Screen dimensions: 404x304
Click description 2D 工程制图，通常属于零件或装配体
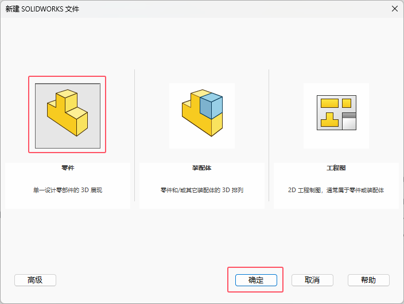tap(336, 190)
